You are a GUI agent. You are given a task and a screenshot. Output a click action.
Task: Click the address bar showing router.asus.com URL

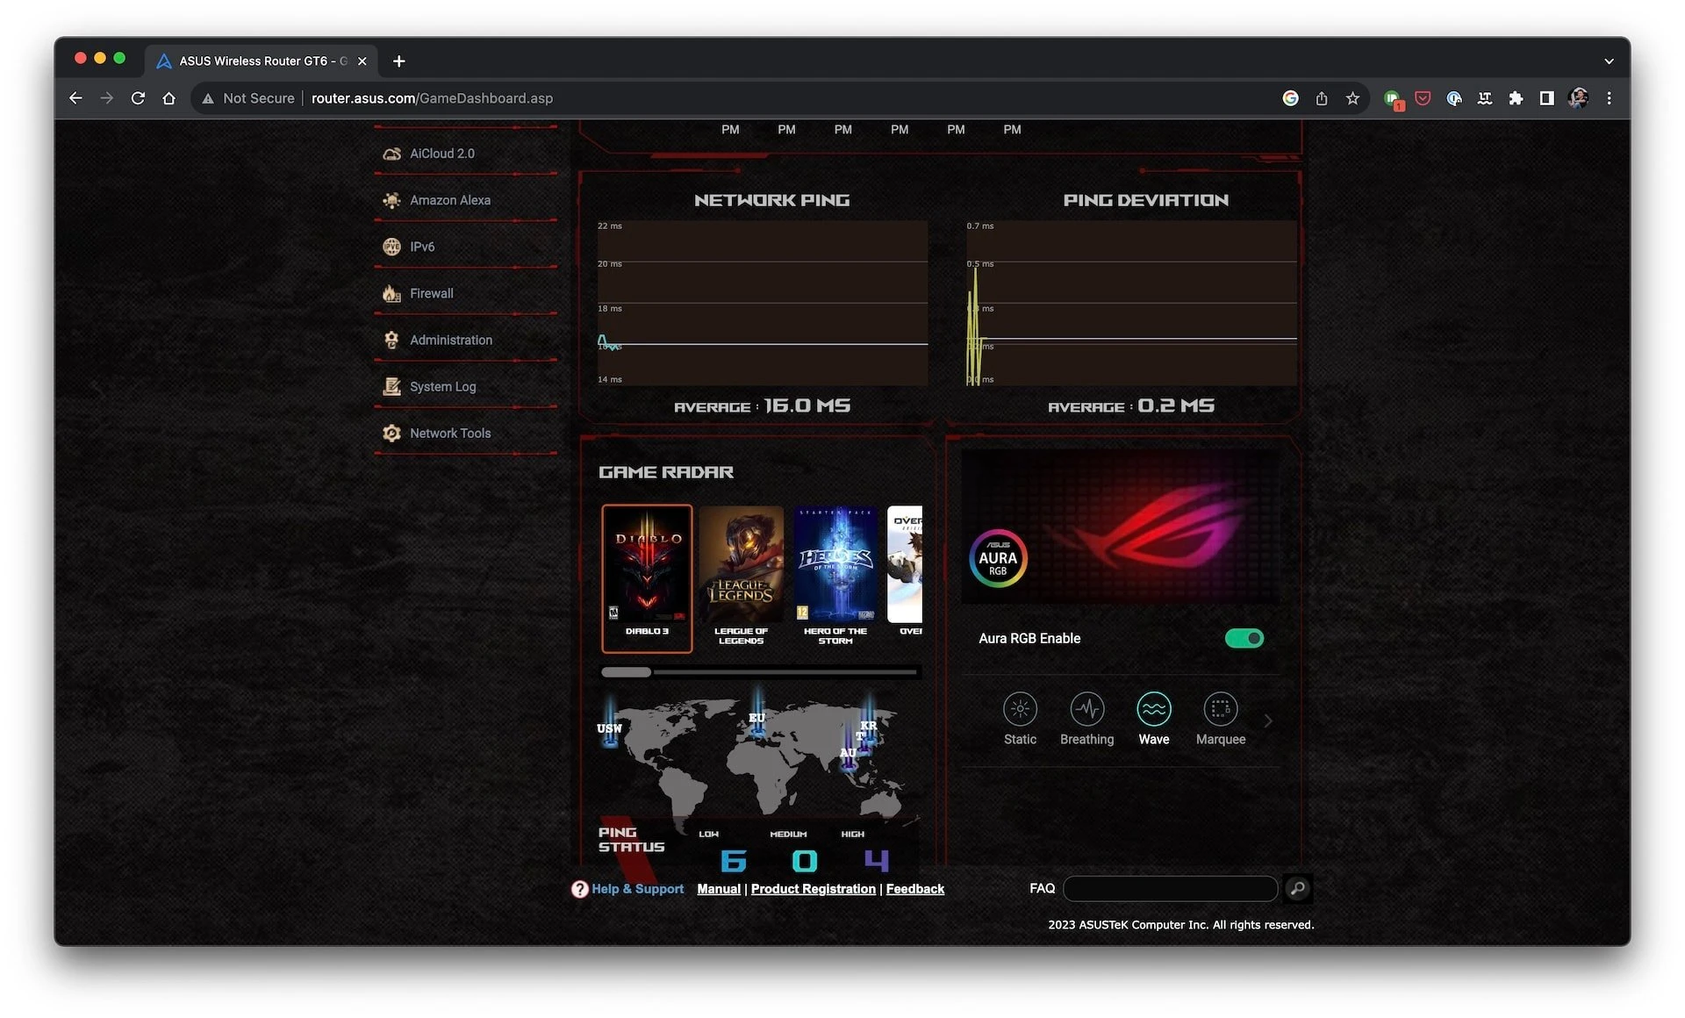(432, 98)
